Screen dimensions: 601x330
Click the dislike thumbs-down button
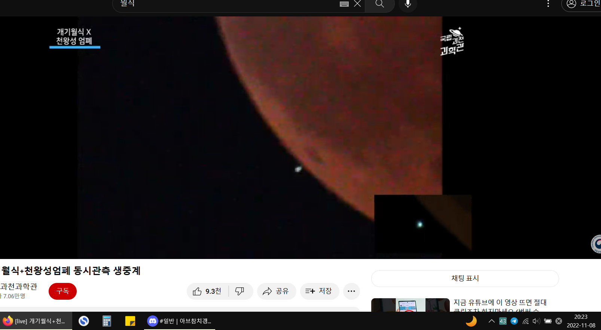(240, 292)
